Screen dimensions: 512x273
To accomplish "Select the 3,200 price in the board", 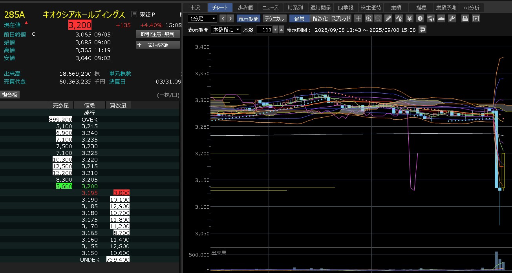I will click(90, 186).
